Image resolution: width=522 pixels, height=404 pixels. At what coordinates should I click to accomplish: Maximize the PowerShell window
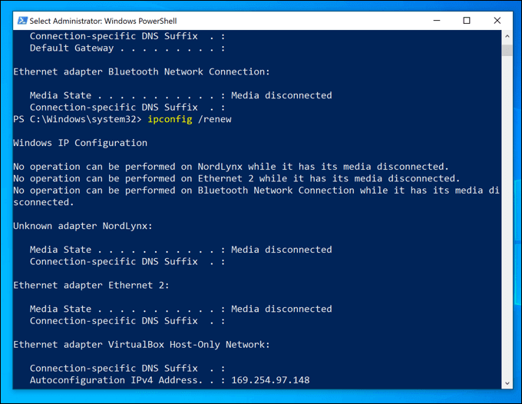click(466, 20)
